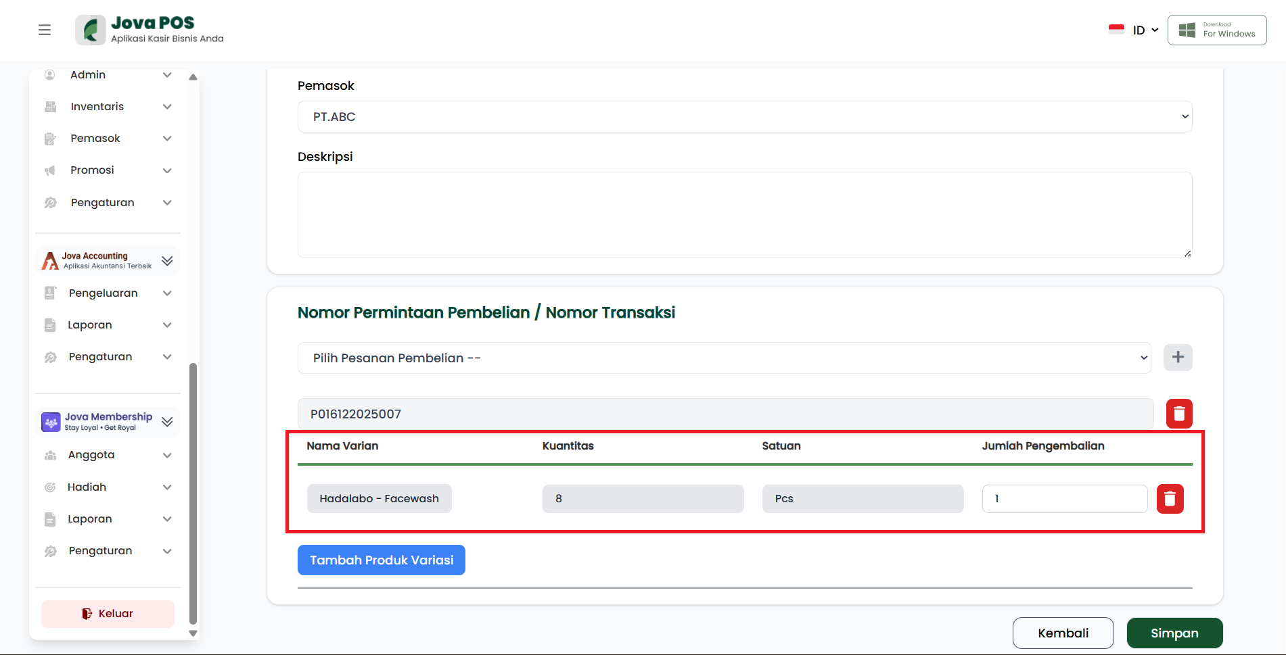The height and width of the screenshot is (655, 1286).
Task: Open the Pemasok PT.ABC dropdown
Action: coord(744,117)
